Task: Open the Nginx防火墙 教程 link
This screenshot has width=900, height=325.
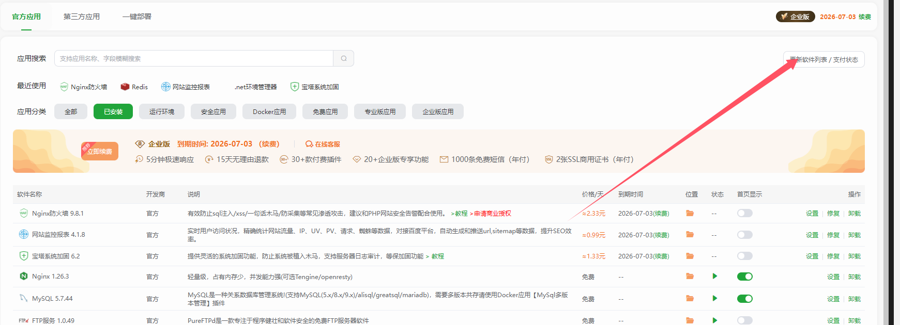Action: (x=459, y=214)
